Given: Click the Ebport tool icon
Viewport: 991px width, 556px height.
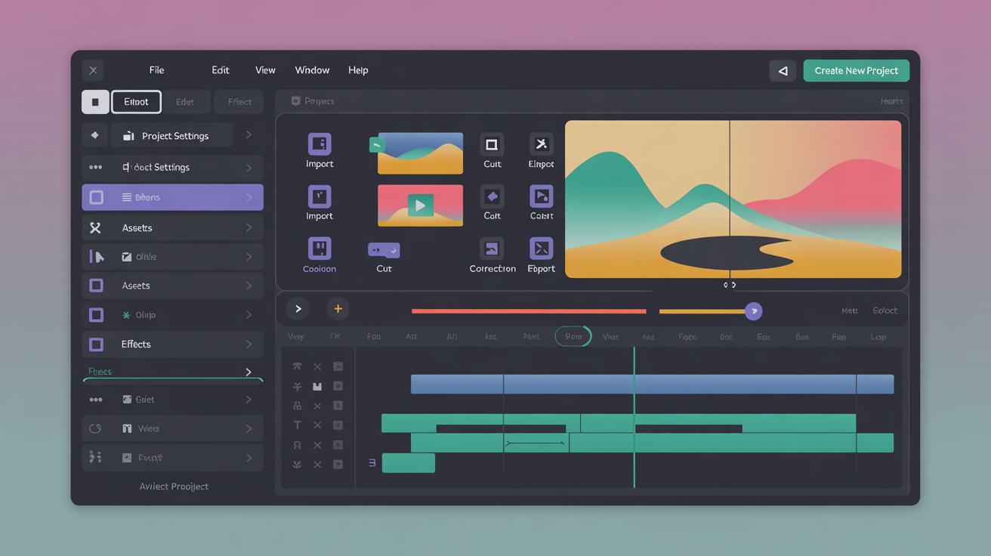Looking at the screenshot, I should click(541, 249).
